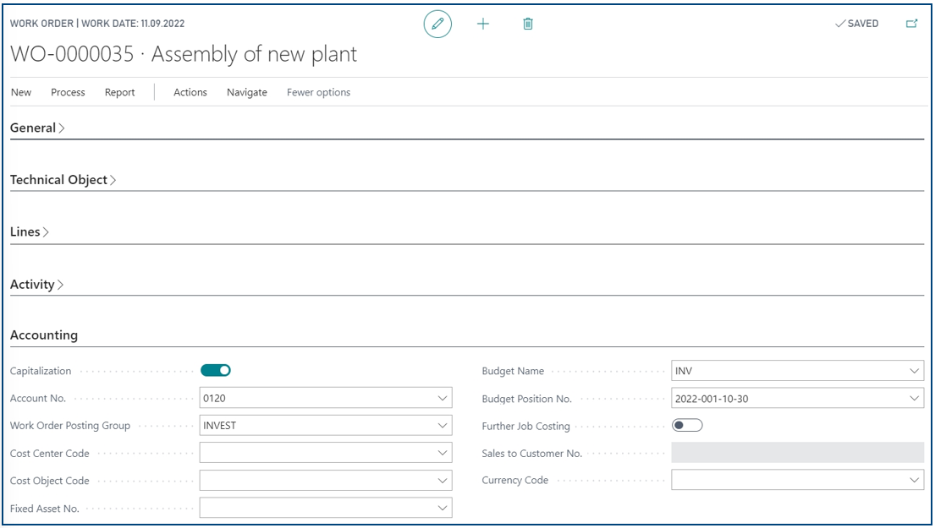Click the WORK ORDER | WORK DATE caption
Image resolution: width=935 pixels, height=528 pixels.
[97, 24]
